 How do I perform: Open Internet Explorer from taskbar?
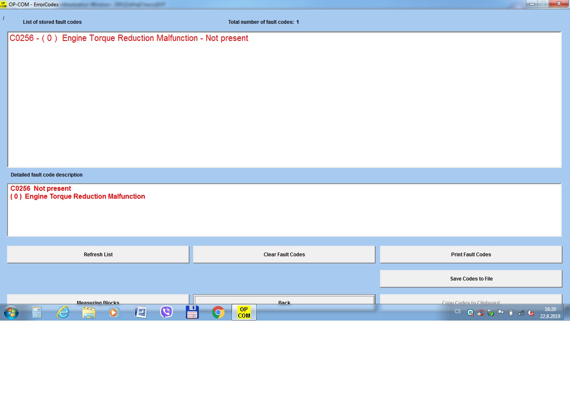coord(63,312)
